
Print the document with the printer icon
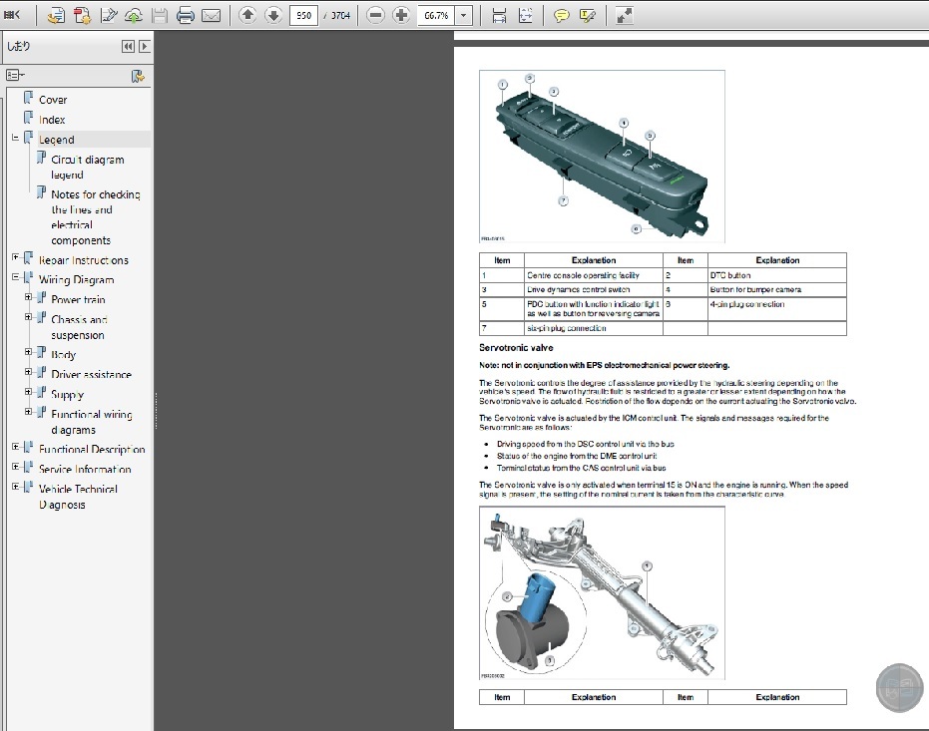pos(186,15)
